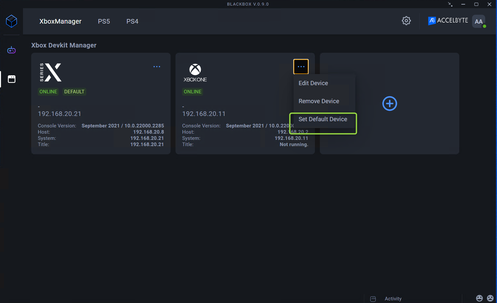Click ONLINE badge on Xbox One card
Image resolution: width=497 pixels, height=303 pixels.
(193, 92)
